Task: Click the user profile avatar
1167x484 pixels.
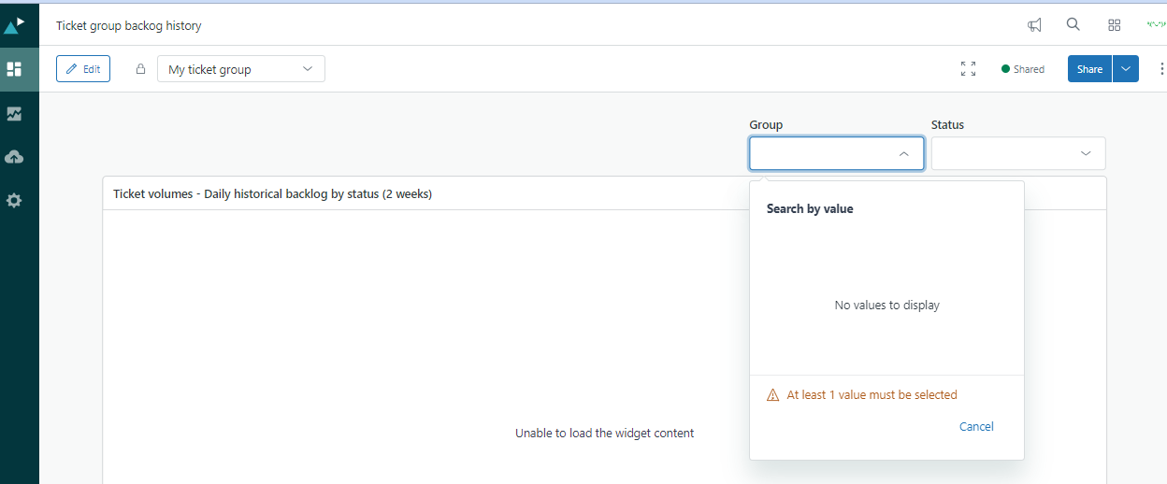Action: pyautogui.click(x=1156, y=25)
